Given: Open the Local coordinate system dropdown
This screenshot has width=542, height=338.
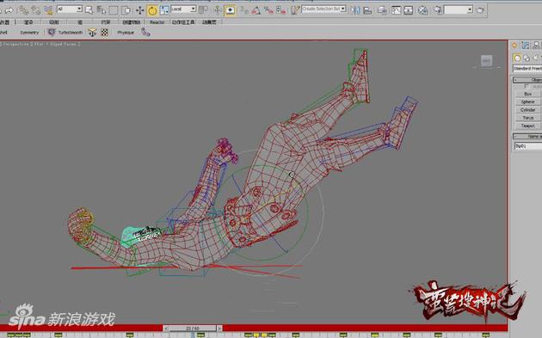Looking at the screenshot, I should pyautogui.click(x=183, y=9).
